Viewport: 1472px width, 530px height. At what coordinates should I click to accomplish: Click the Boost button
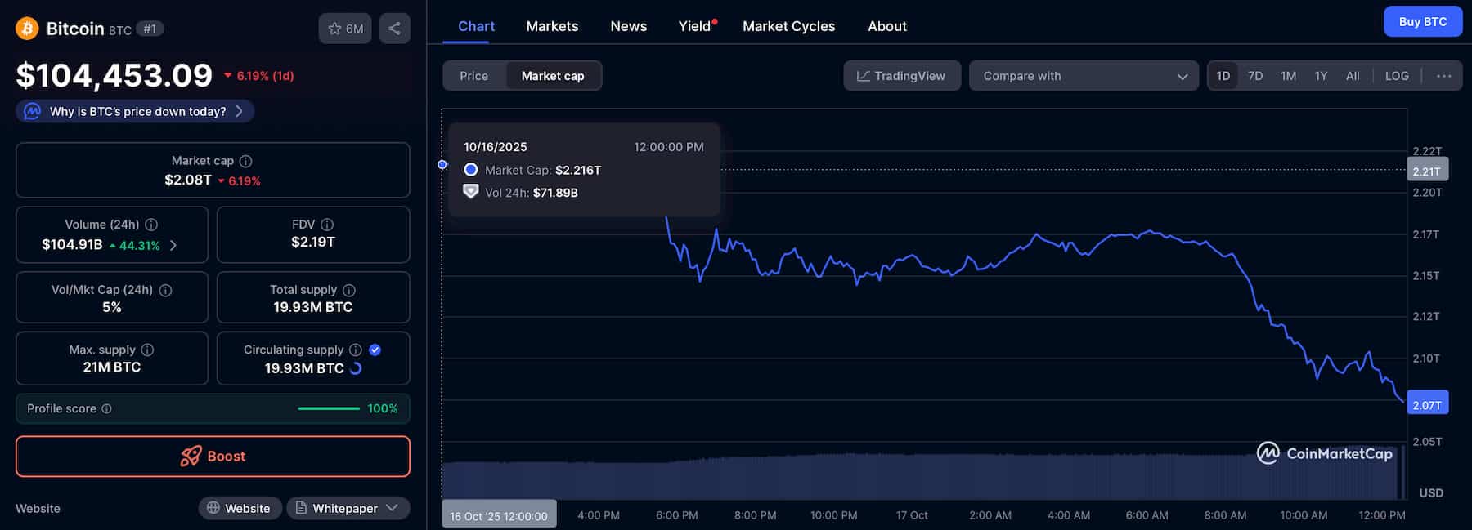coord(213,456)
